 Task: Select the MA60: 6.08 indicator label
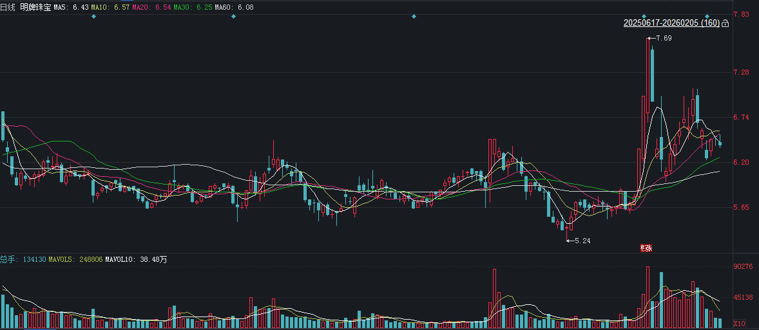click(234, 6)
